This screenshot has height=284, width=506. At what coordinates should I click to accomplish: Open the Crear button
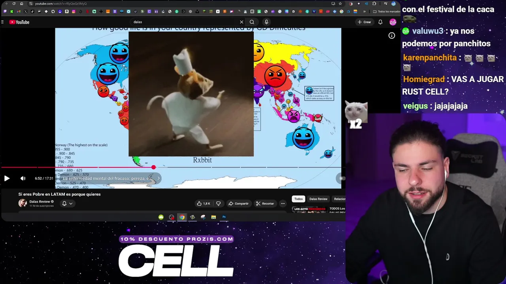[364, 22]
